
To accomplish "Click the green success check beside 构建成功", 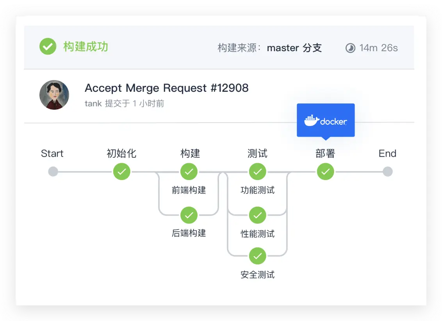I will (48, 47).
